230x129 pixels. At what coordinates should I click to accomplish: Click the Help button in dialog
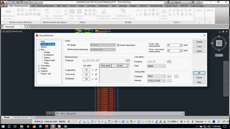point(199,82)
